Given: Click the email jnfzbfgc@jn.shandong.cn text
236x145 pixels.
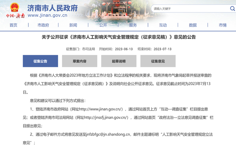Looking at the screenshot, I should pos(108,134).
